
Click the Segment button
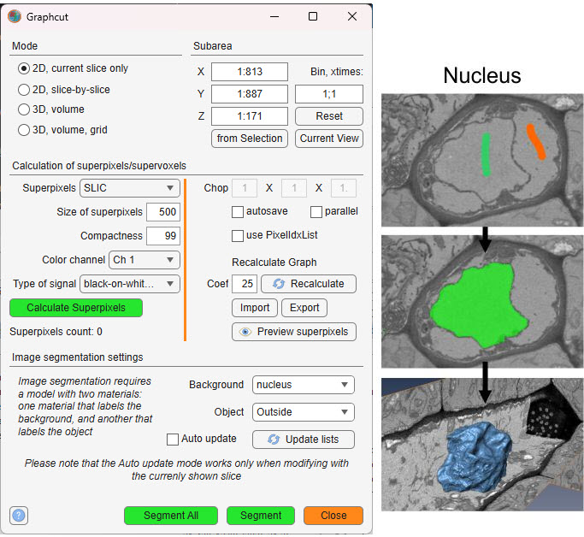[261, 516]
